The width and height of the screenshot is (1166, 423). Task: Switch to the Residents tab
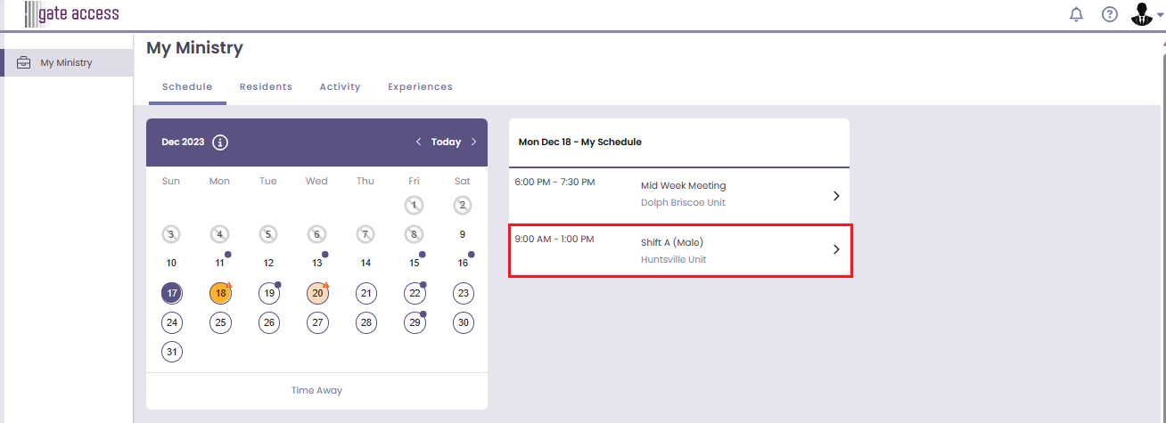[x=266, y=86]
